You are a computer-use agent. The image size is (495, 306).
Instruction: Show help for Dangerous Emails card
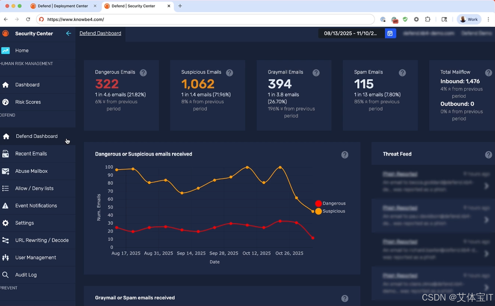click(143, 72)
